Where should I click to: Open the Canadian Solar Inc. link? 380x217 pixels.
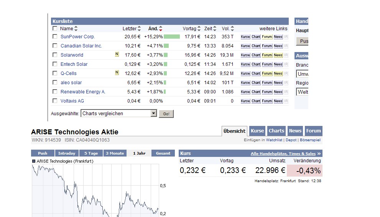[x=81, y=46]
